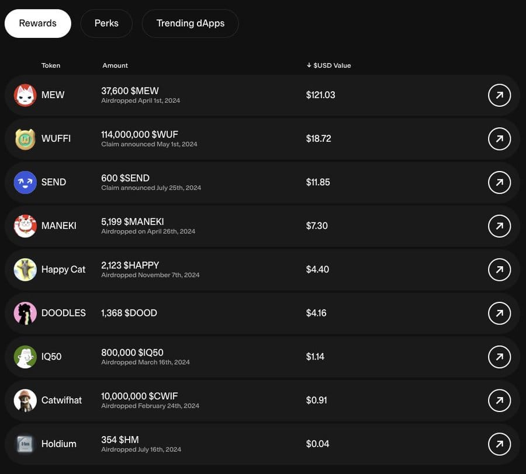Click the 800,000 $IQ50 amount
Image resolution: width=526 pixels, height=474 pixels.
click(132, 353)
